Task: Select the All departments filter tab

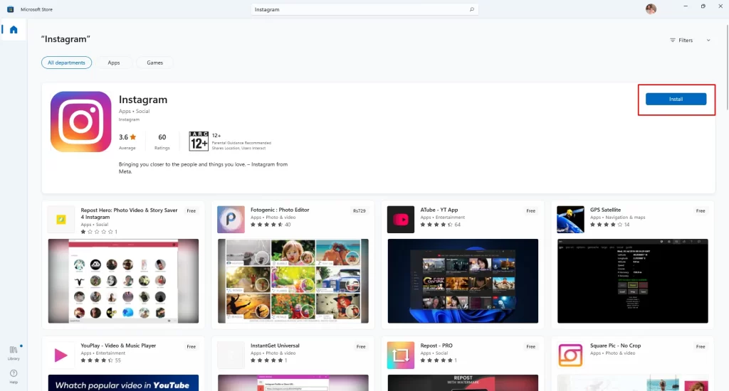Action: coord(66,63)
